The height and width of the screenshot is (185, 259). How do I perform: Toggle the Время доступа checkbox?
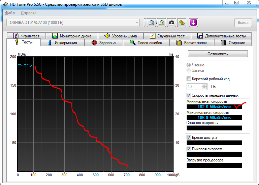coord(189,137)
